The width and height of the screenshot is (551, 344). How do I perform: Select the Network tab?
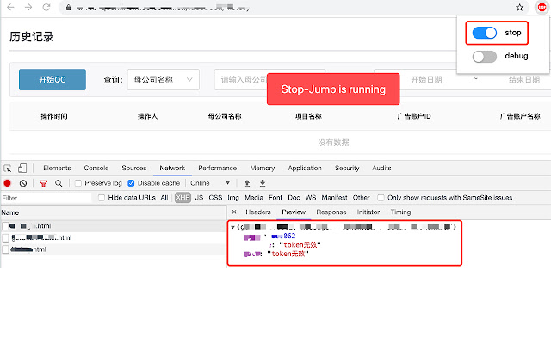coord(172,169)
